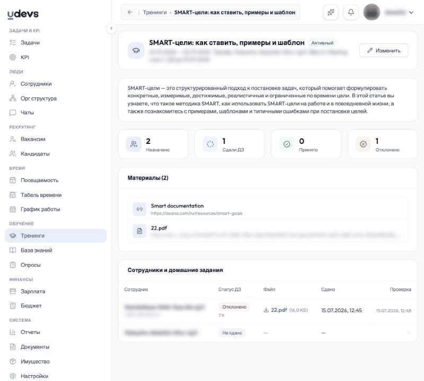Collapse the sidebar with the chevron button
This screenshot has height=381, width=424.
[111, 29]
